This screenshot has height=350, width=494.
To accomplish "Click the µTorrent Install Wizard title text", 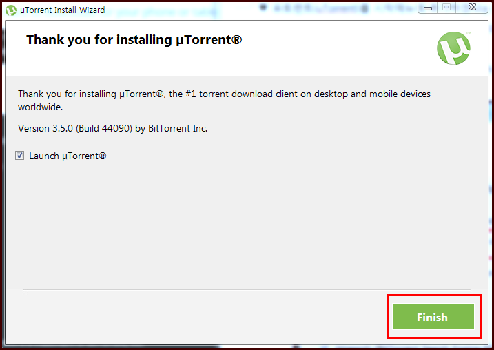I will [x=63, y=10].
